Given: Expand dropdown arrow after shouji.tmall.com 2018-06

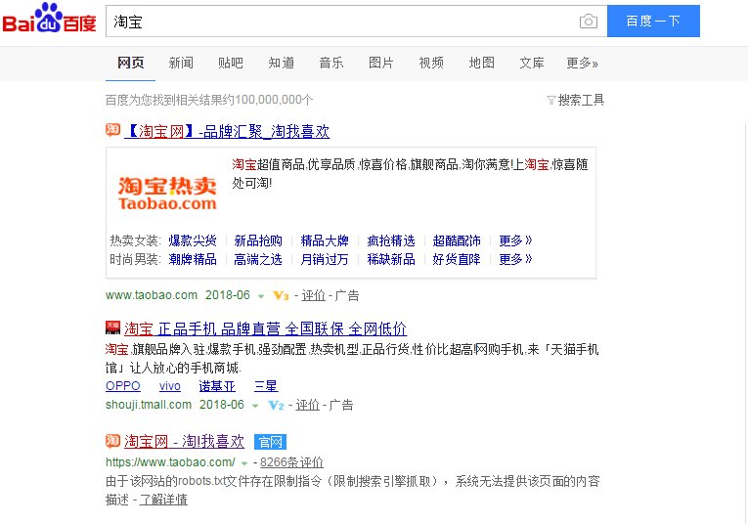Looking at the screenshot, I should 255,406.
